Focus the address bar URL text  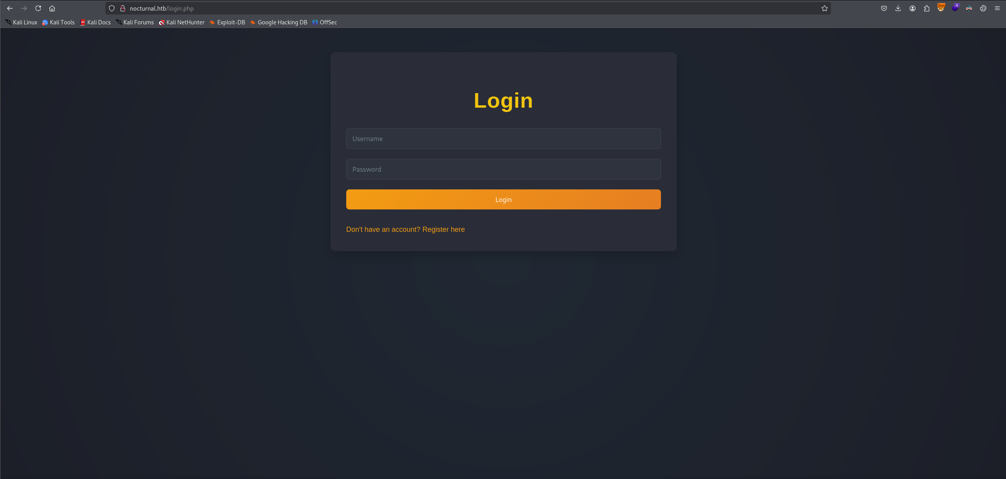[x=162, y=8]
